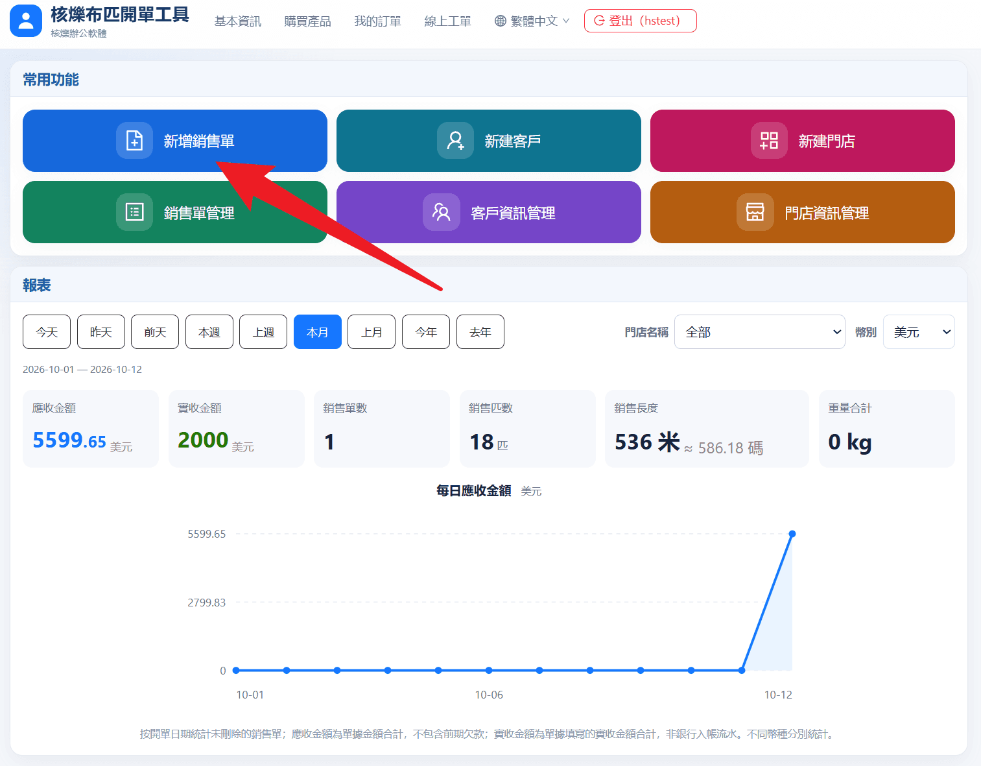Click the storefront icon on 門店資訊管理
The image size is (981, 766).
pyautogui.click(x=755, y=211)
